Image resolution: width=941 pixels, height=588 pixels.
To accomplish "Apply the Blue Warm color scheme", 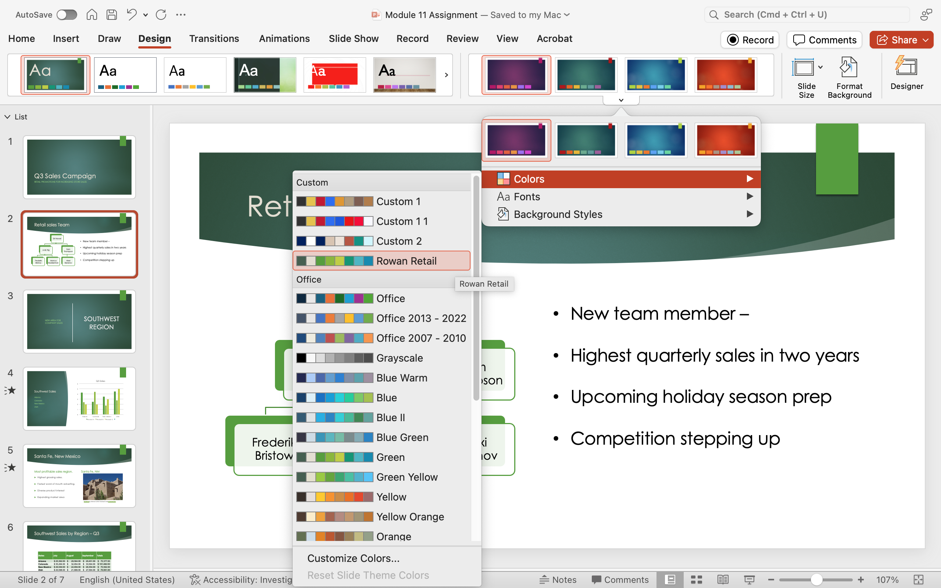I will [382, 378].
